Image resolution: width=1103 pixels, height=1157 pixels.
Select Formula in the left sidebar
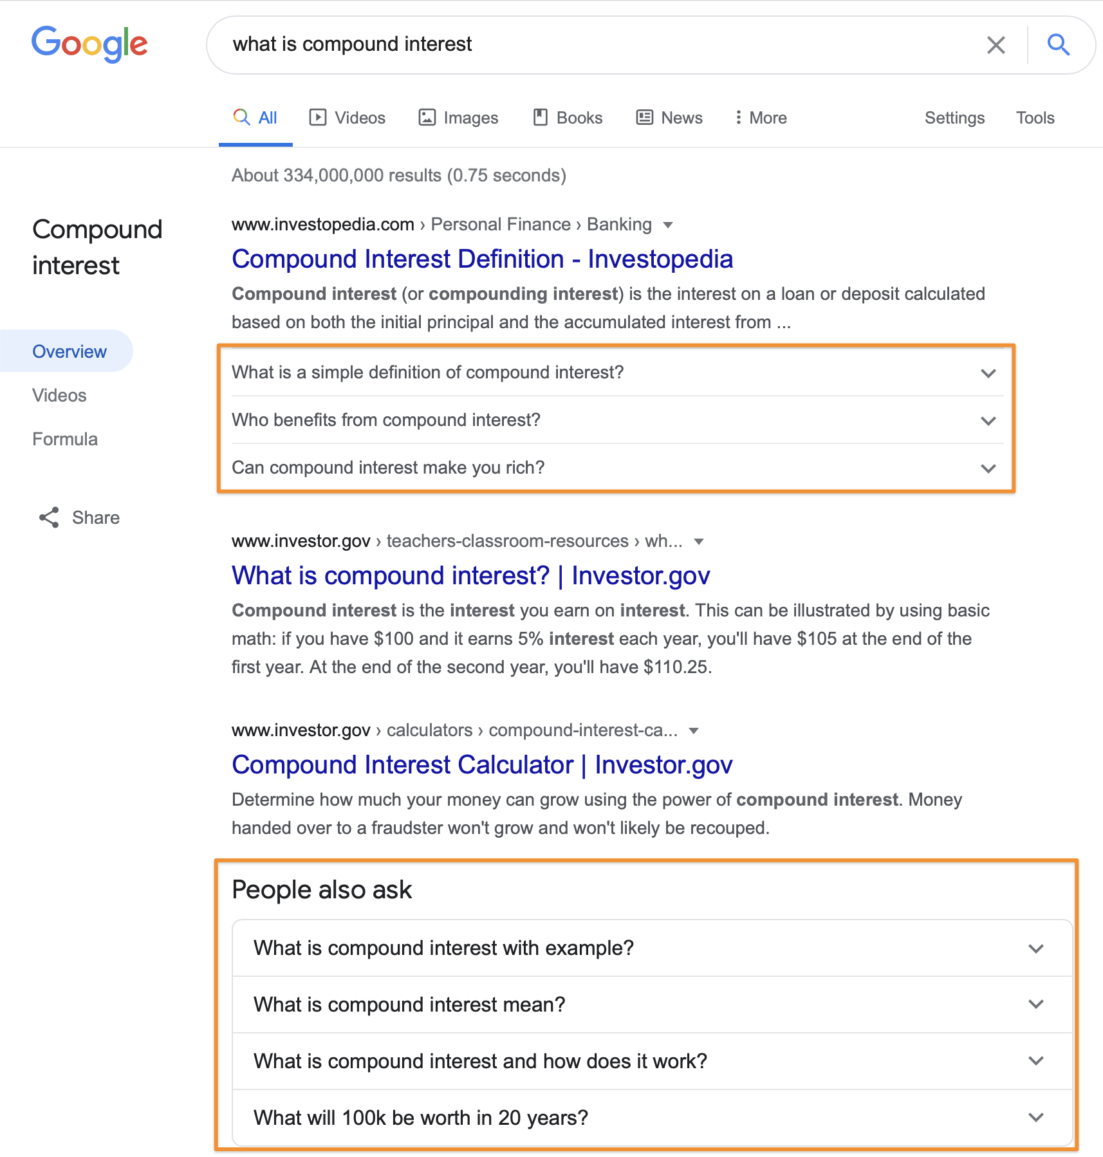coord(64,438)
